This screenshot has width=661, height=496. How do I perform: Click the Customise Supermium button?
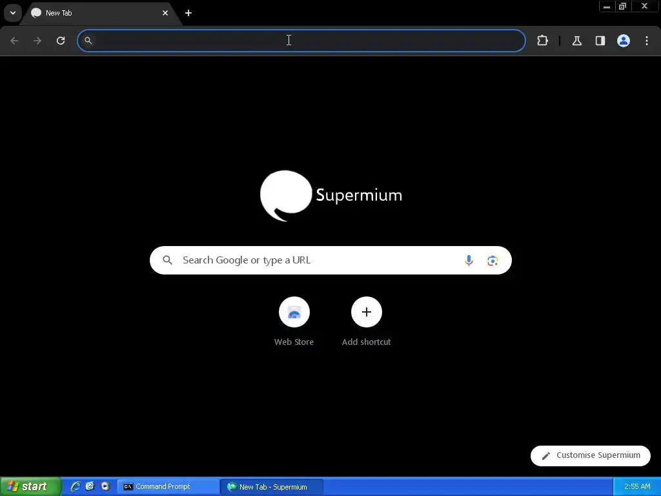point(590,455)
